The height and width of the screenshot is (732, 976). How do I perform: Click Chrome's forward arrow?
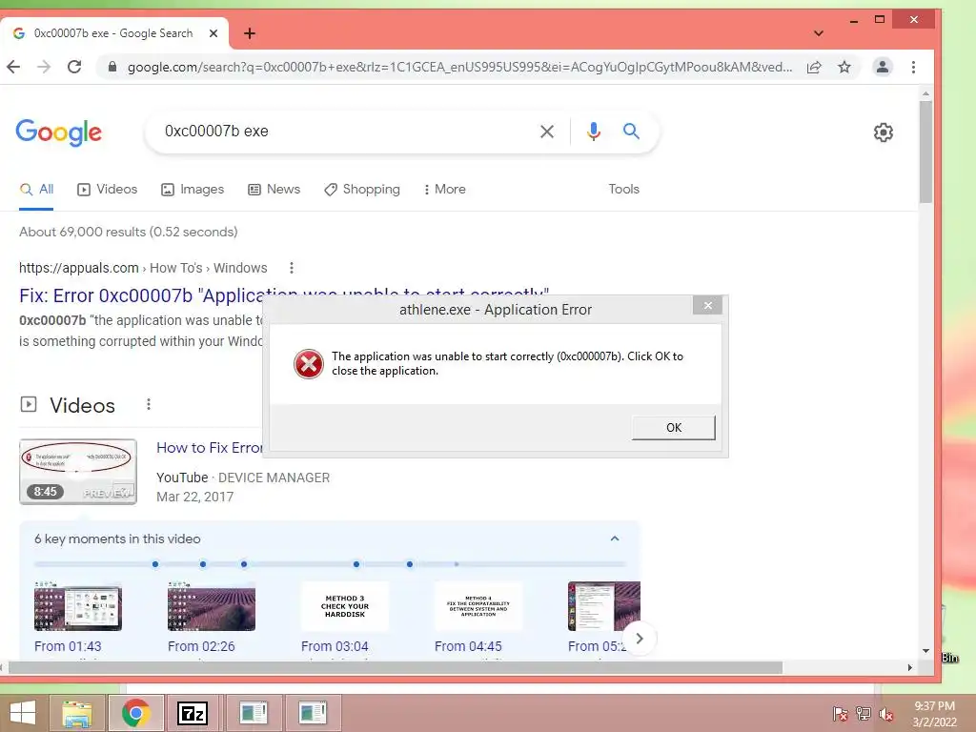pos(44,67)
